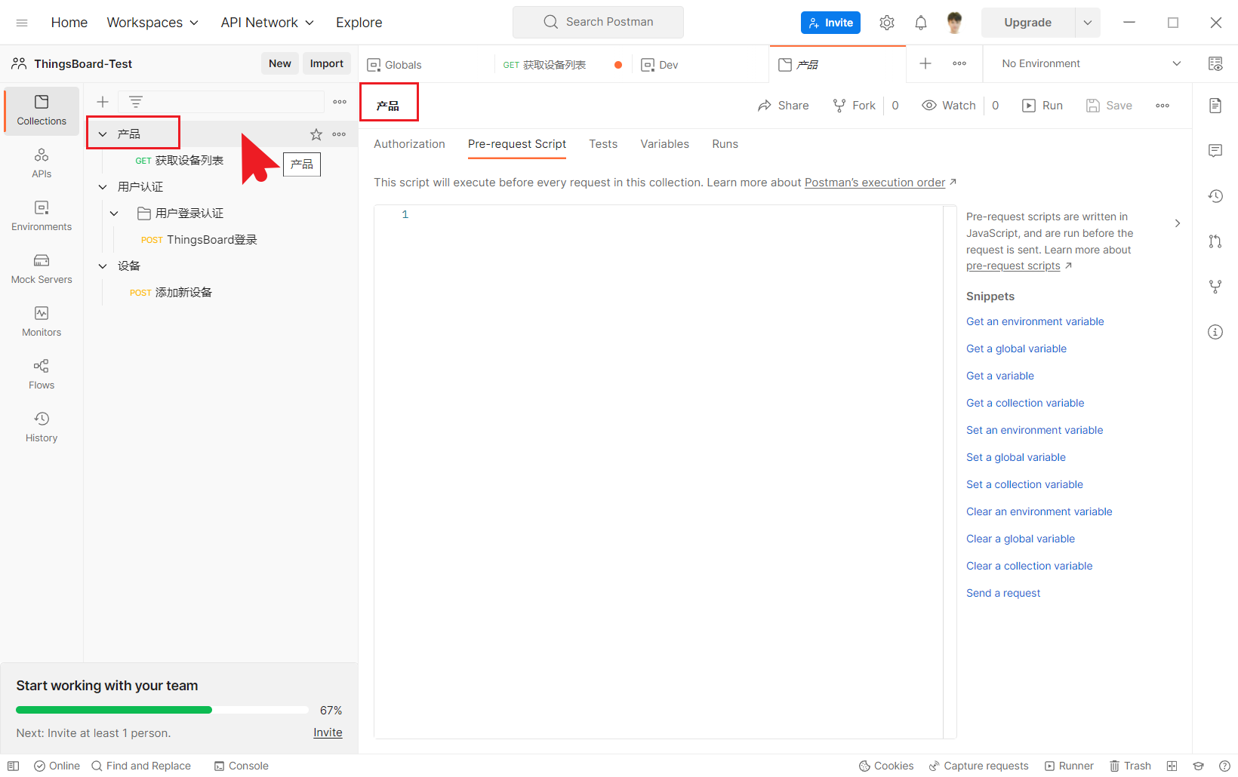Viewport: 1238px width, 777px height.
Task: Open the help icon in status bar
Action: pyautogui.click(x=1224, y=766)
